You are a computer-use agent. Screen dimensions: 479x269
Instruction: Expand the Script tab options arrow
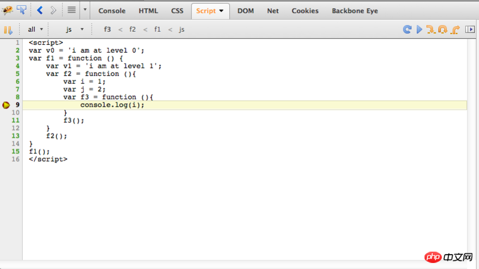[x=221, y=11]
